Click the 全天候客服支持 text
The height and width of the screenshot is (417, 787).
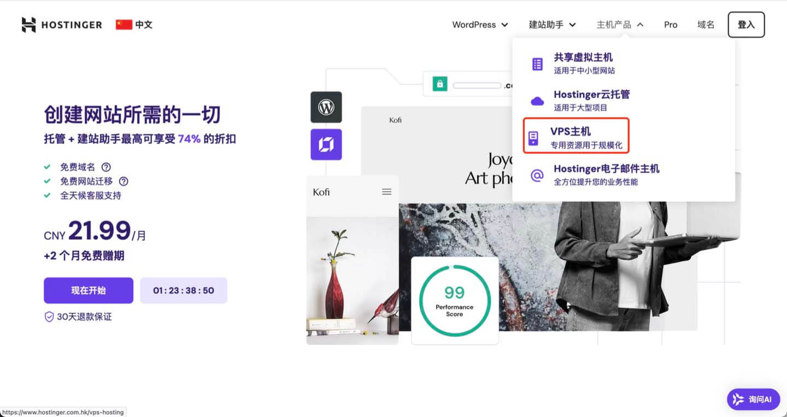[x=91, y=195]
